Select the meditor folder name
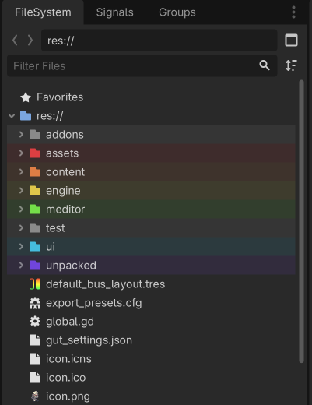The image size is (312, 405). [x=65, y=210]
